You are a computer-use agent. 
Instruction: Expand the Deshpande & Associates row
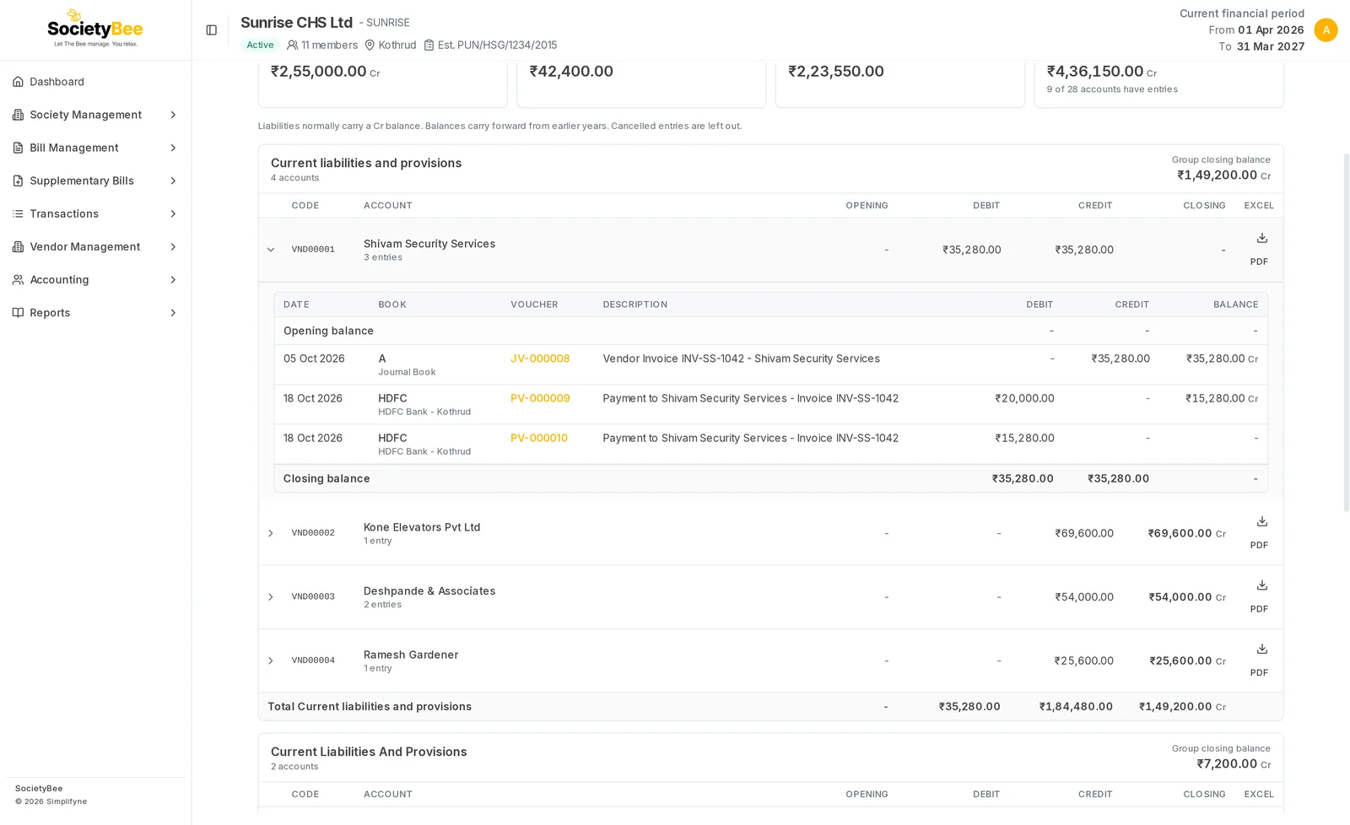270,596
